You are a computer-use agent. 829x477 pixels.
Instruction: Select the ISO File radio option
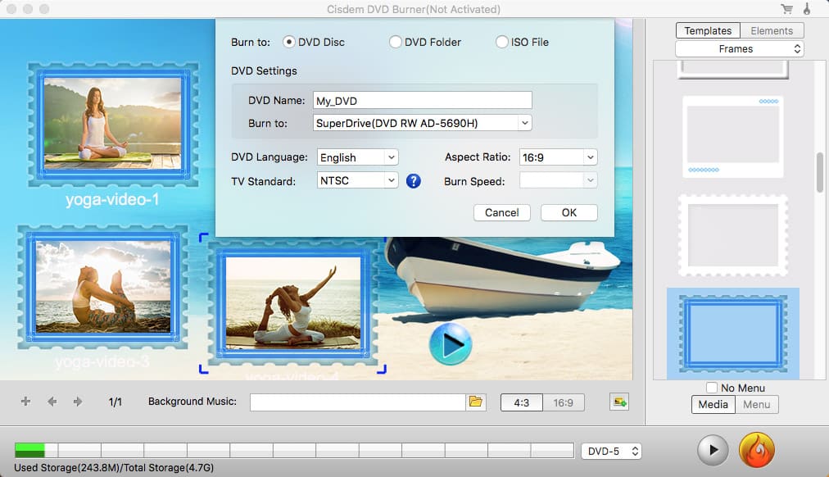502,42
